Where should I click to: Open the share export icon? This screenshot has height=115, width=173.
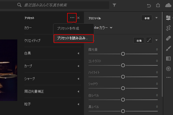click(x=158, y=5)
